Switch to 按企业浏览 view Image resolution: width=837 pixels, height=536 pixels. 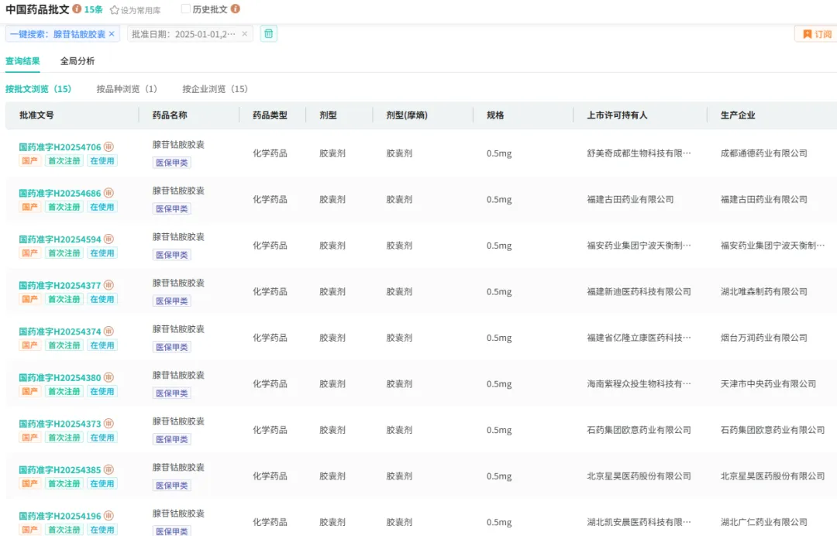(x=215, y=89)
